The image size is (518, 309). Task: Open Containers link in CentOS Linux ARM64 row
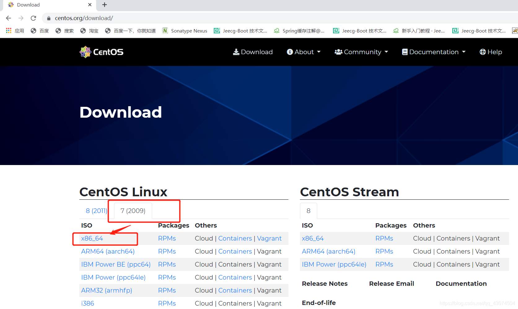tap(235, 251)
